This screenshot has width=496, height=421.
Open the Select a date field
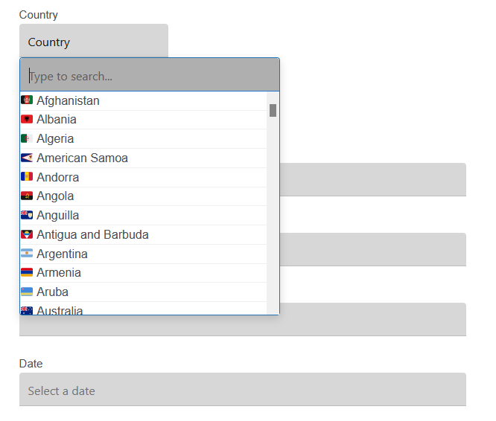(243, 391)
